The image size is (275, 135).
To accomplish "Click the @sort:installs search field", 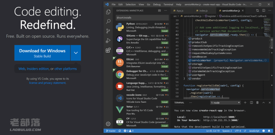I will tap(142, 18).
